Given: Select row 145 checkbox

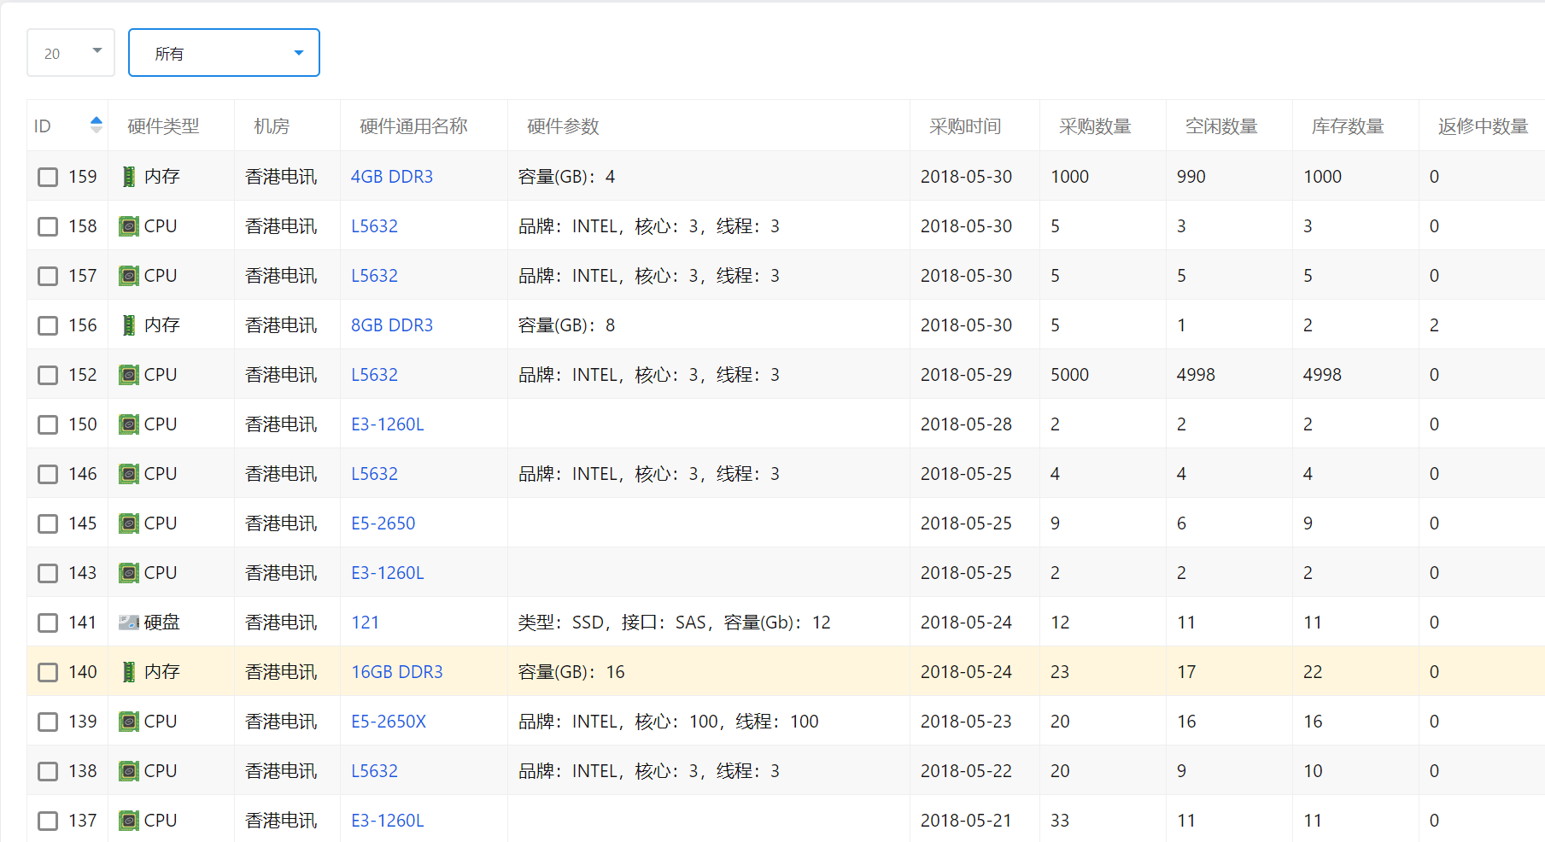Looking at the screenshot, I should click(x=48, y=523).
